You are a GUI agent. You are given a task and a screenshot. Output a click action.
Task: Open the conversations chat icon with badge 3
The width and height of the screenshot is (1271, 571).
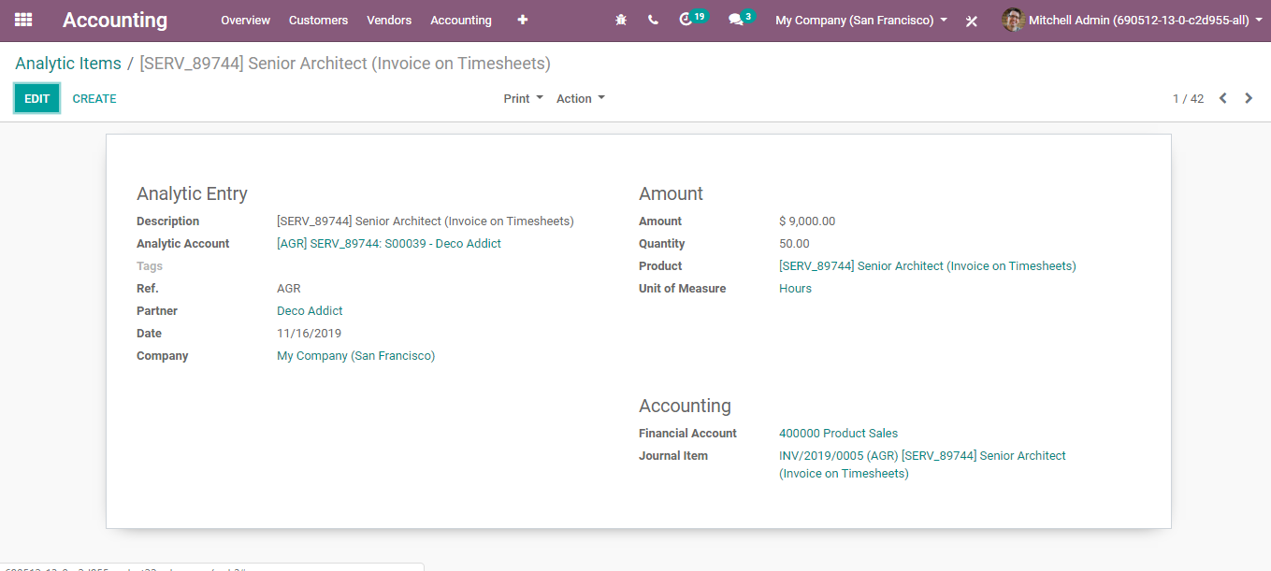(742, 19)
